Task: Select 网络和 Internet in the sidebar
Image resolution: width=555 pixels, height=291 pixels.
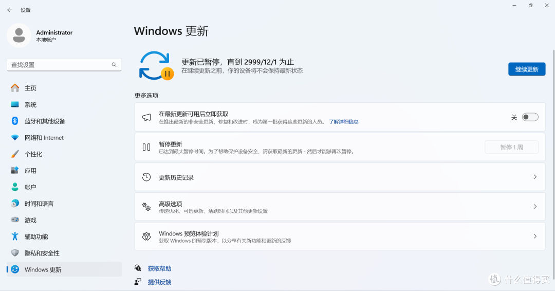Action: 64,137
